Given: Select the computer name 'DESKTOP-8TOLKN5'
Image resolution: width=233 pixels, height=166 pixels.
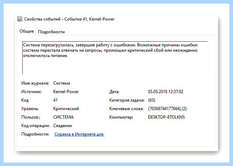Looking at the screenshot, I should [166, 117].
